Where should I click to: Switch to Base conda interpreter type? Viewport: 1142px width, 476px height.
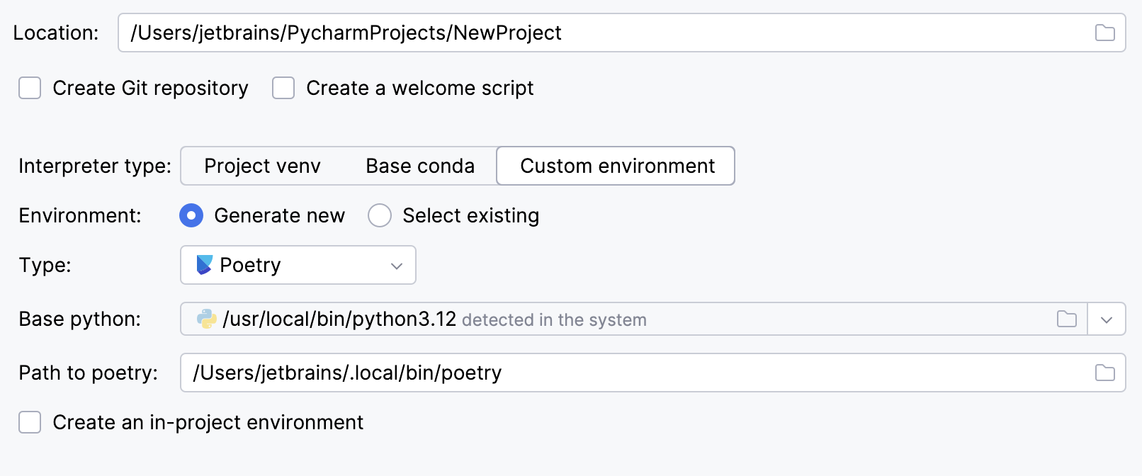420,166
